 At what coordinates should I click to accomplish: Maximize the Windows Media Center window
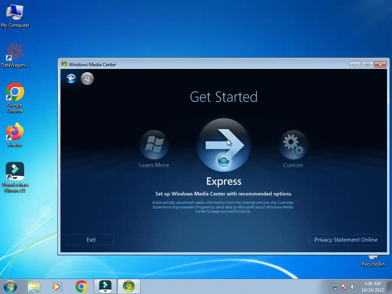[x=367, y=64]
